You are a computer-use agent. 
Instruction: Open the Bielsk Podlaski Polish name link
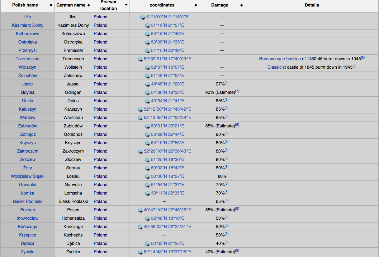pos(27,201)
